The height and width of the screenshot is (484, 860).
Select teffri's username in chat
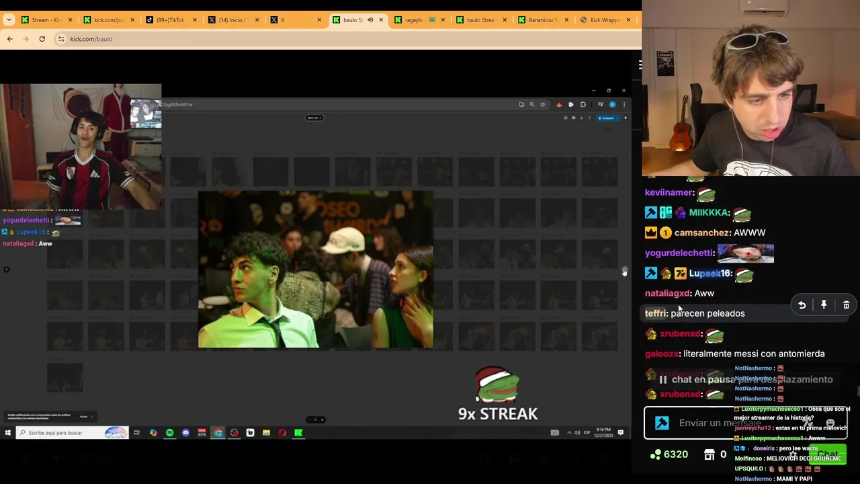pyautogui.click(x=655, y=313)
